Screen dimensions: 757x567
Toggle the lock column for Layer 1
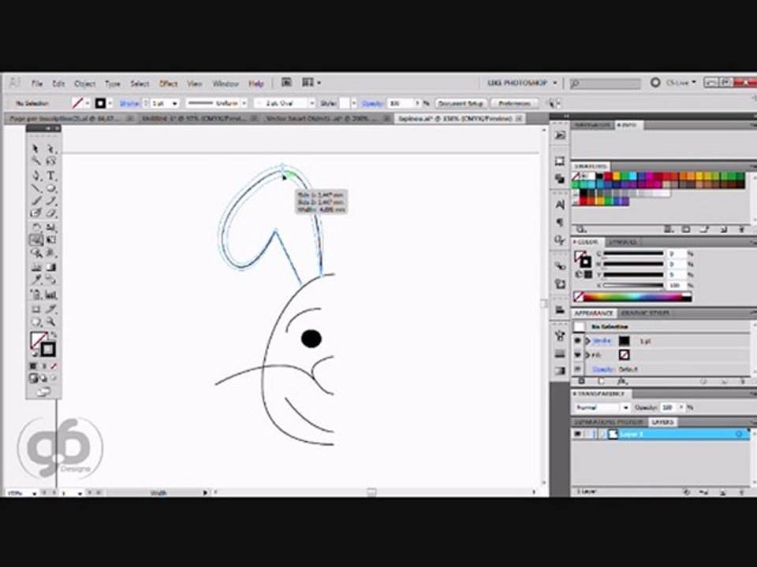[x=588, y=435]
